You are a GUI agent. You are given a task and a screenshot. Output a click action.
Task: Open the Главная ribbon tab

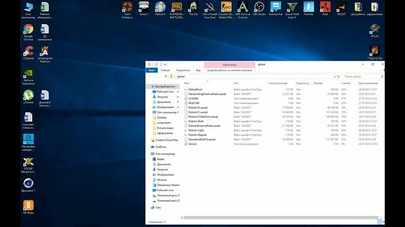click(x=165, y=70)
